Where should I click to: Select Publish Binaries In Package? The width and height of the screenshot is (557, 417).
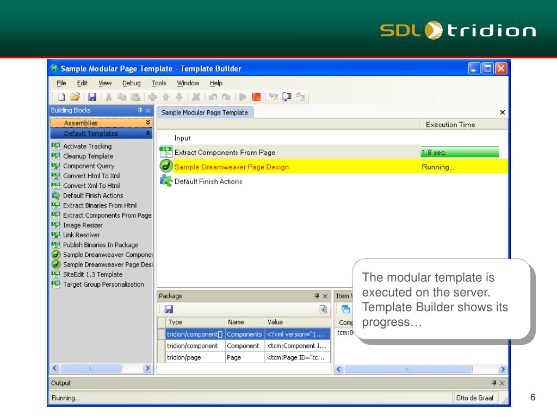coord(101,245)
